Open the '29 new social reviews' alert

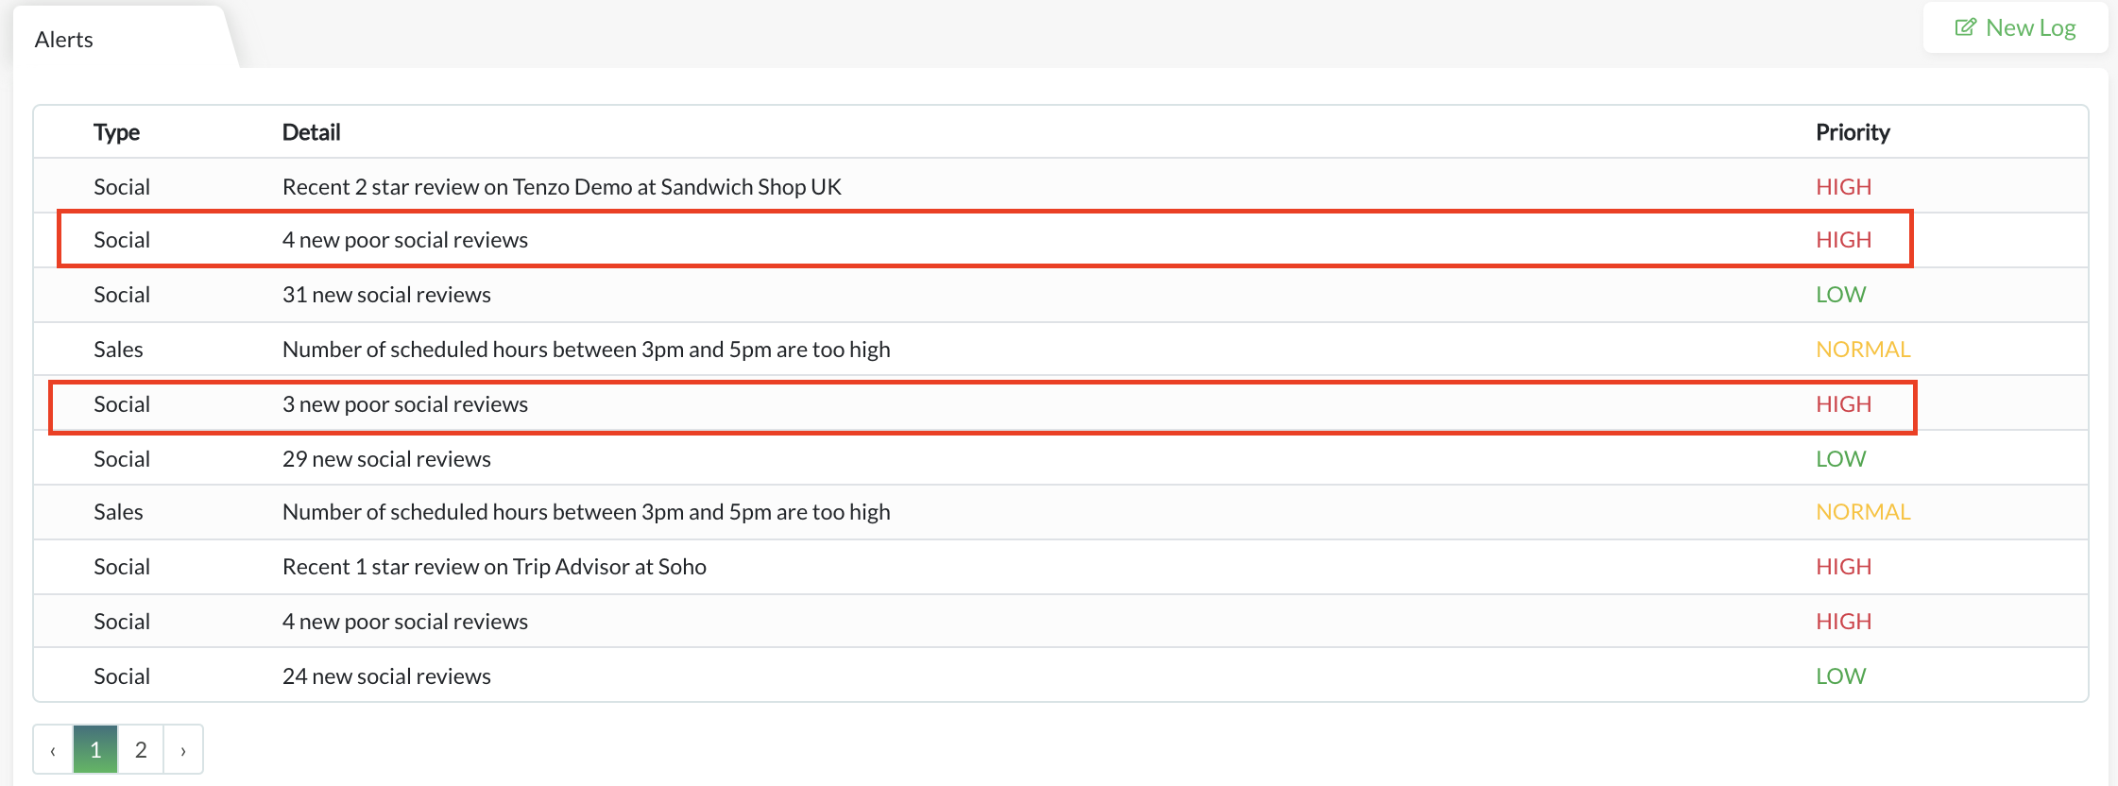[1060, 459]
